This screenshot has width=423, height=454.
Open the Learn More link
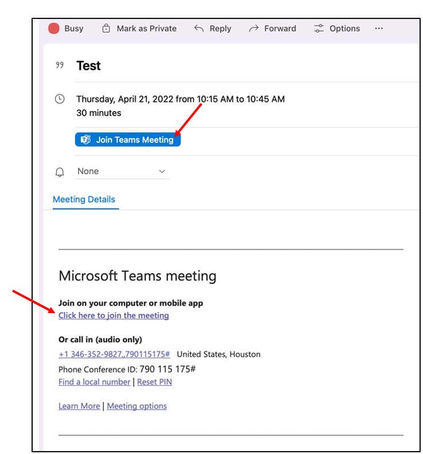79,406
